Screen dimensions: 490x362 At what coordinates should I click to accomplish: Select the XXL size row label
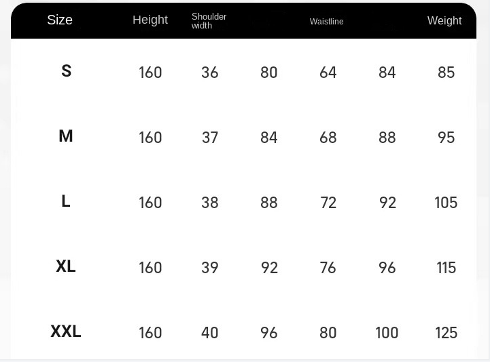coord(66,331)
